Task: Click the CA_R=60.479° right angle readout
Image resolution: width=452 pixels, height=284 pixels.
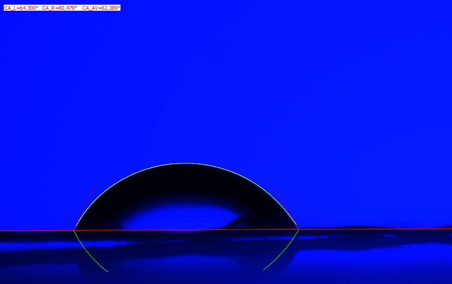Action: pos(59,8)
